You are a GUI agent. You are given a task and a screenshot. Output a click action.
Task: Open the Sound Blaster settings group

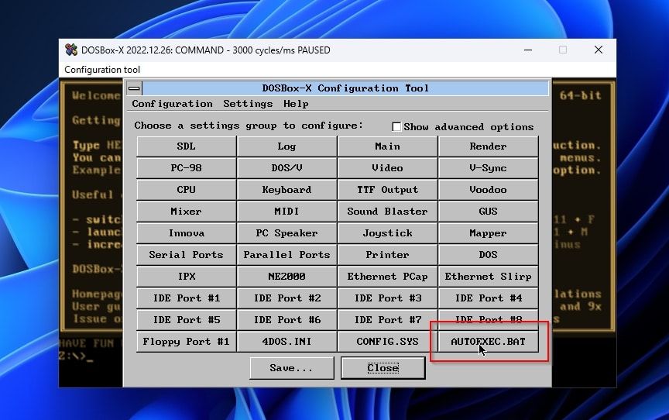coord(387,212)
